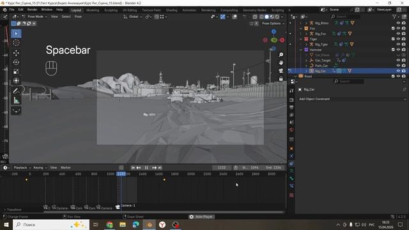The height and width of the screenshot is (230, 409).
Task: Disable render camera icon for Rig_Car
Action: [404, 71]
